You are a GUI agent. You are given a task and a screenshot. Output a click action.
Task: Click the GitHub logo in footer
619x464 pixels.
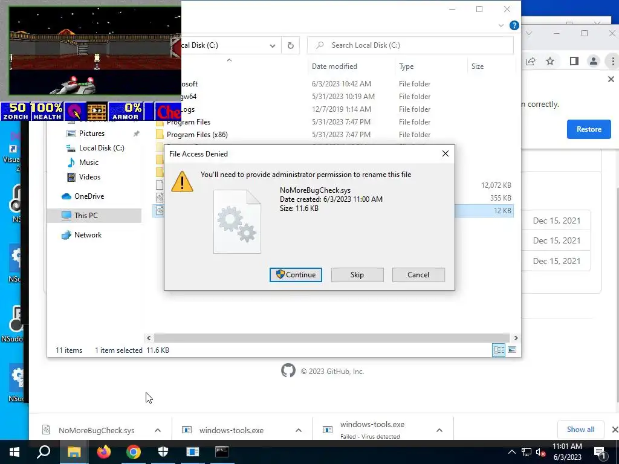288,370
